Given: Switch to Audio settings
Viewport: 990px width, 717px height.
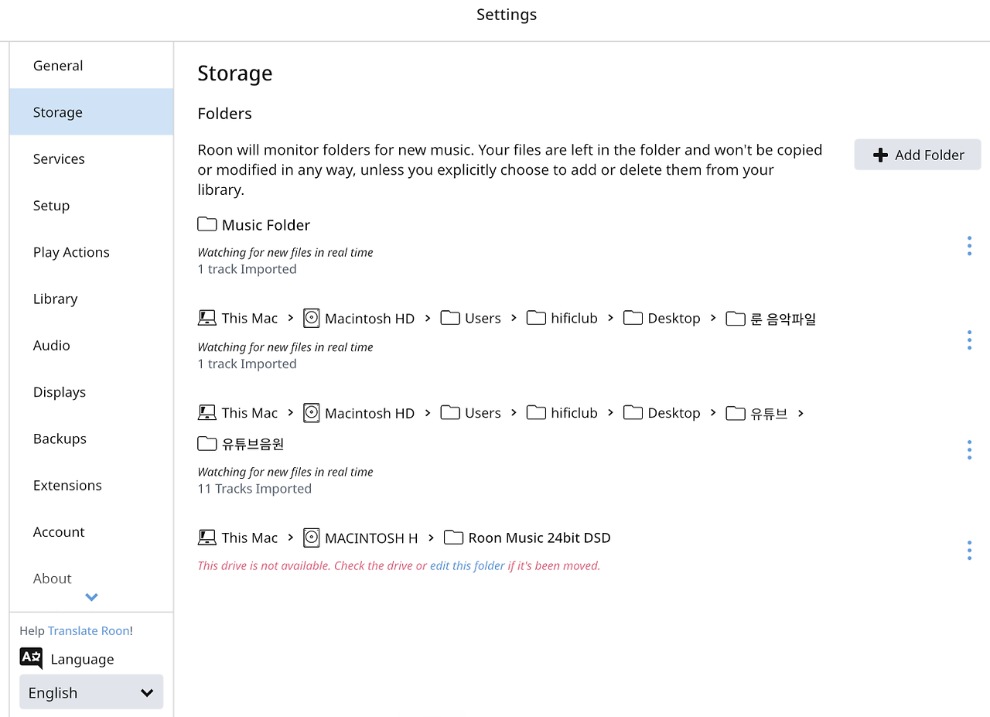Looking at the screenshot, I should click(x=91, y=346).
